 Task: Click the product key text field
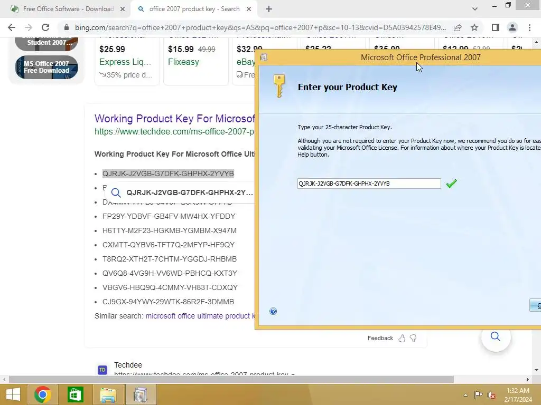369,184
